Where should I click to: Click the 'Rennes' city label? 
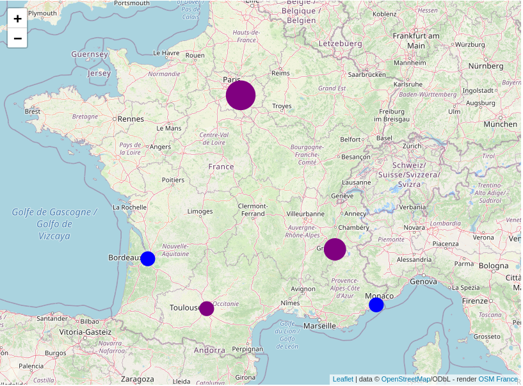(x=131, y=119)
